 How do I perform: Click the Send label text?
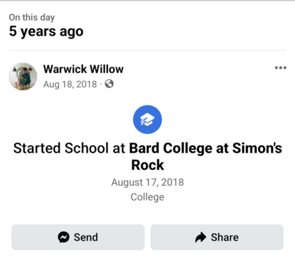click(x=86, y=237)
